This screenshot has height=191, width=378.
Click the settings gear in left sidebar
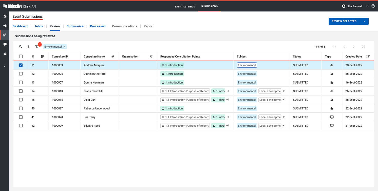point(5,54)
